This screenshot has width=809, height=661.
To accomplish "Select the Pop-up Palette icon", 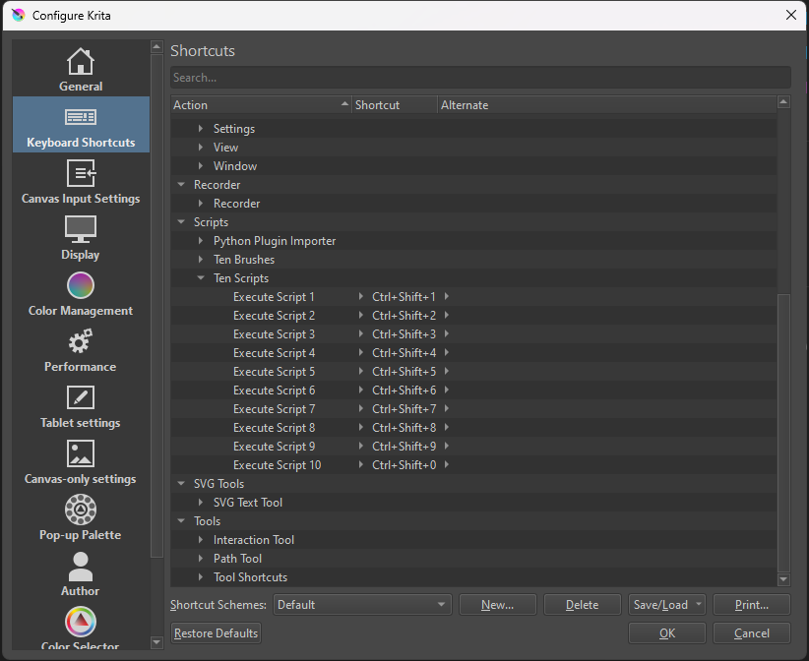I will tap(80, 511).
